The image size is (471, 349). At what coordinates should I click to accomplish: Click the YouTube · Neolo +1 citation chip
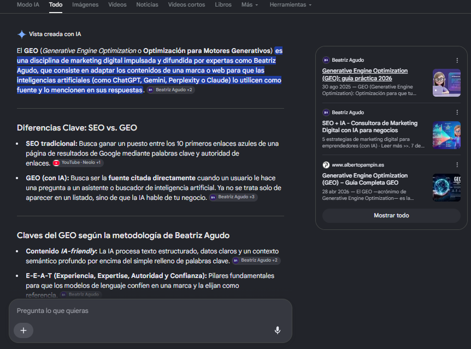click(78, 163)
